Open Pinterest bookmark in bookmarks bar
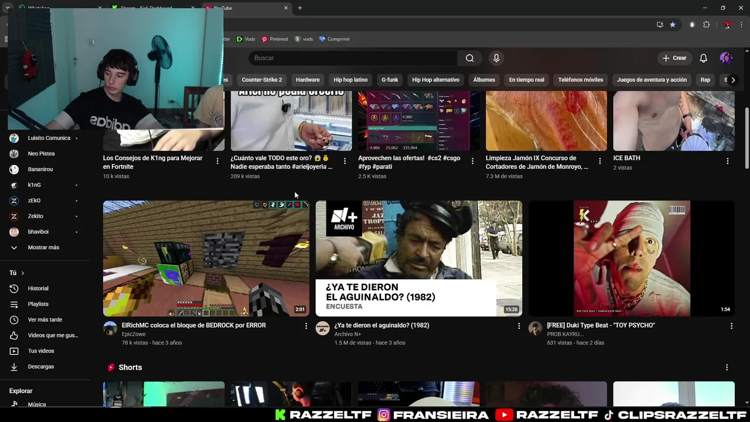The width and height of the screenshot is (750, 422). 275,39
